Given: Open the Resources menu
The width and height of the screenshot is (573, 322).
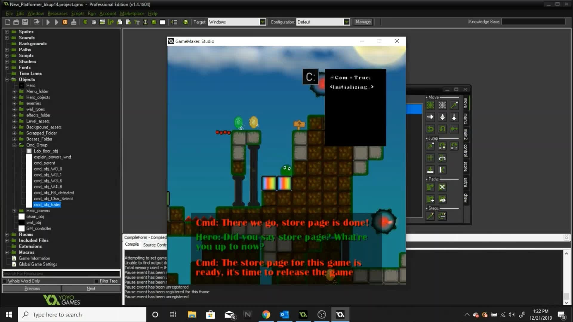Looking at the screenshot, I should pyautogui.click(x=57, y=13).
